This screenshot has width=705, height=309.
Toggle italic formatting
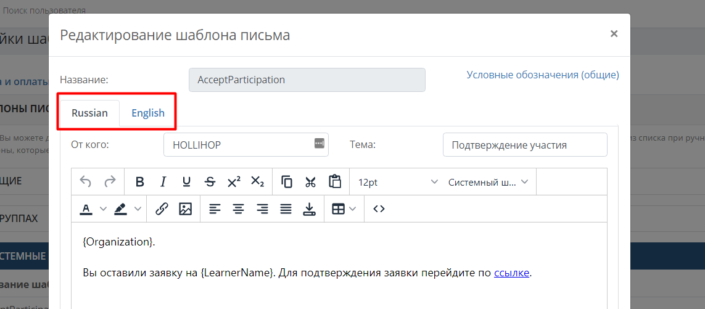tap(163, 182)
